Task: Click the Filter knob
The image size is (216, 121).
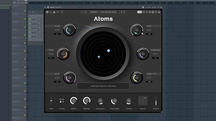Action: 137,78
